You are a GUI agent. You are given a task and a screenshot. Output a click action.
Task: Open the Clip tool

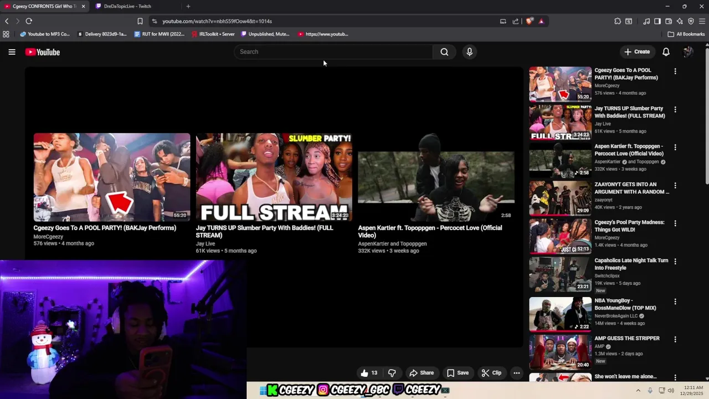(x=491, y=373)
